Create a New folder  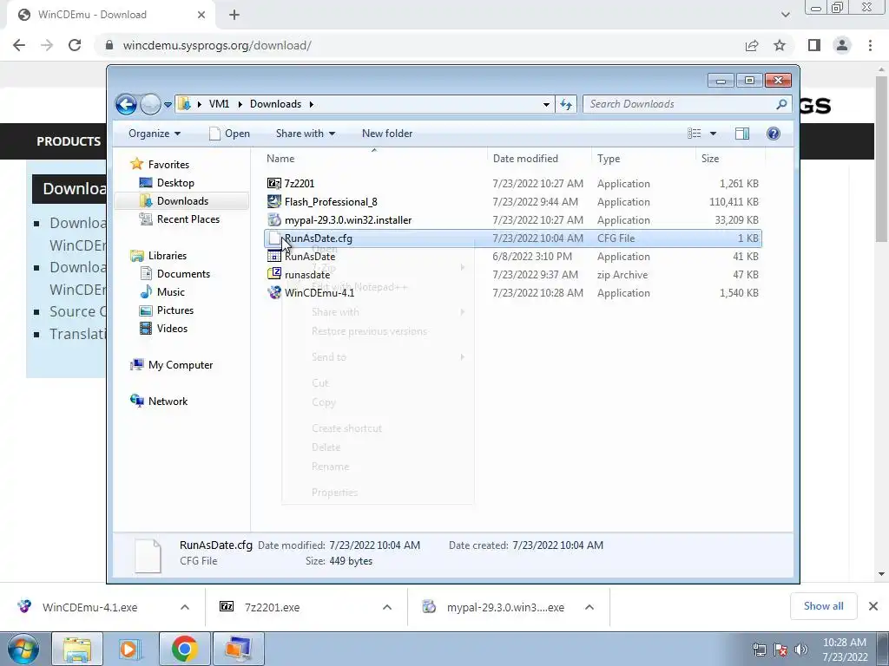387,134
